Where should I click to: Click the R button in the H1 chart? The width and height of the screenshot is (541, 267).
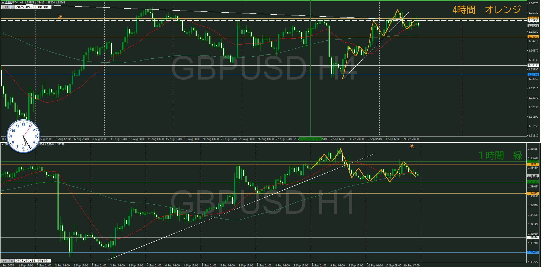[x=12, y=261]
